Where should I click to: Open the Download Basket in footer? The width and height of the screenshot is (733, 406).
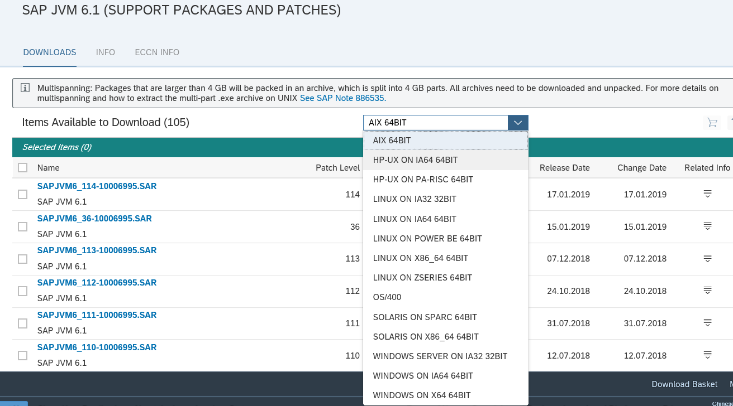click(684, 384)
